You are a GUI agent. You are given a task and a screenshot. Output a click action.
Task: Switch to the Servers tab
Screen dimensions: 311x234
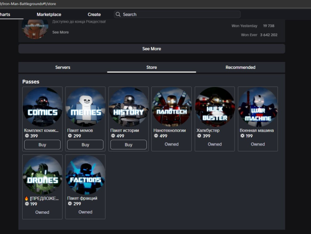[x=63, y=67]
